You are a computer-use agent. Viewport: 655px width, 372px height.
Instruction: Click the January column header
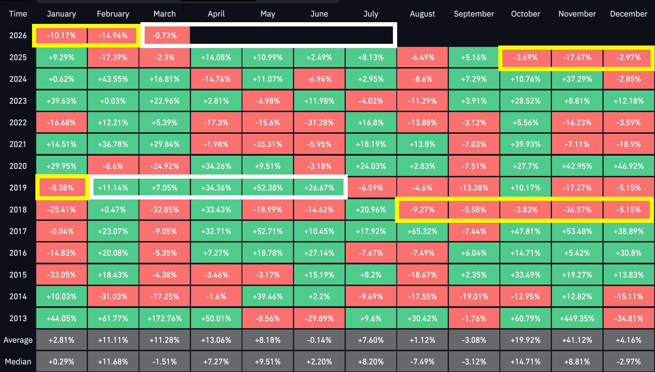(61, 14)
